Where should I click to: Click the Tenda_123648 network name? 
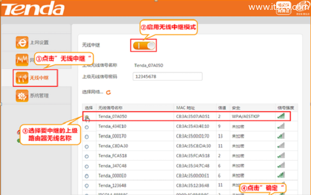click(x=112, y=186)
